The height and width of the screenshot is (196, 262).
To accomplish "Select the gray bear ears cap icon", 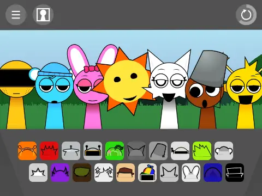I will click(x=224, y=151).
